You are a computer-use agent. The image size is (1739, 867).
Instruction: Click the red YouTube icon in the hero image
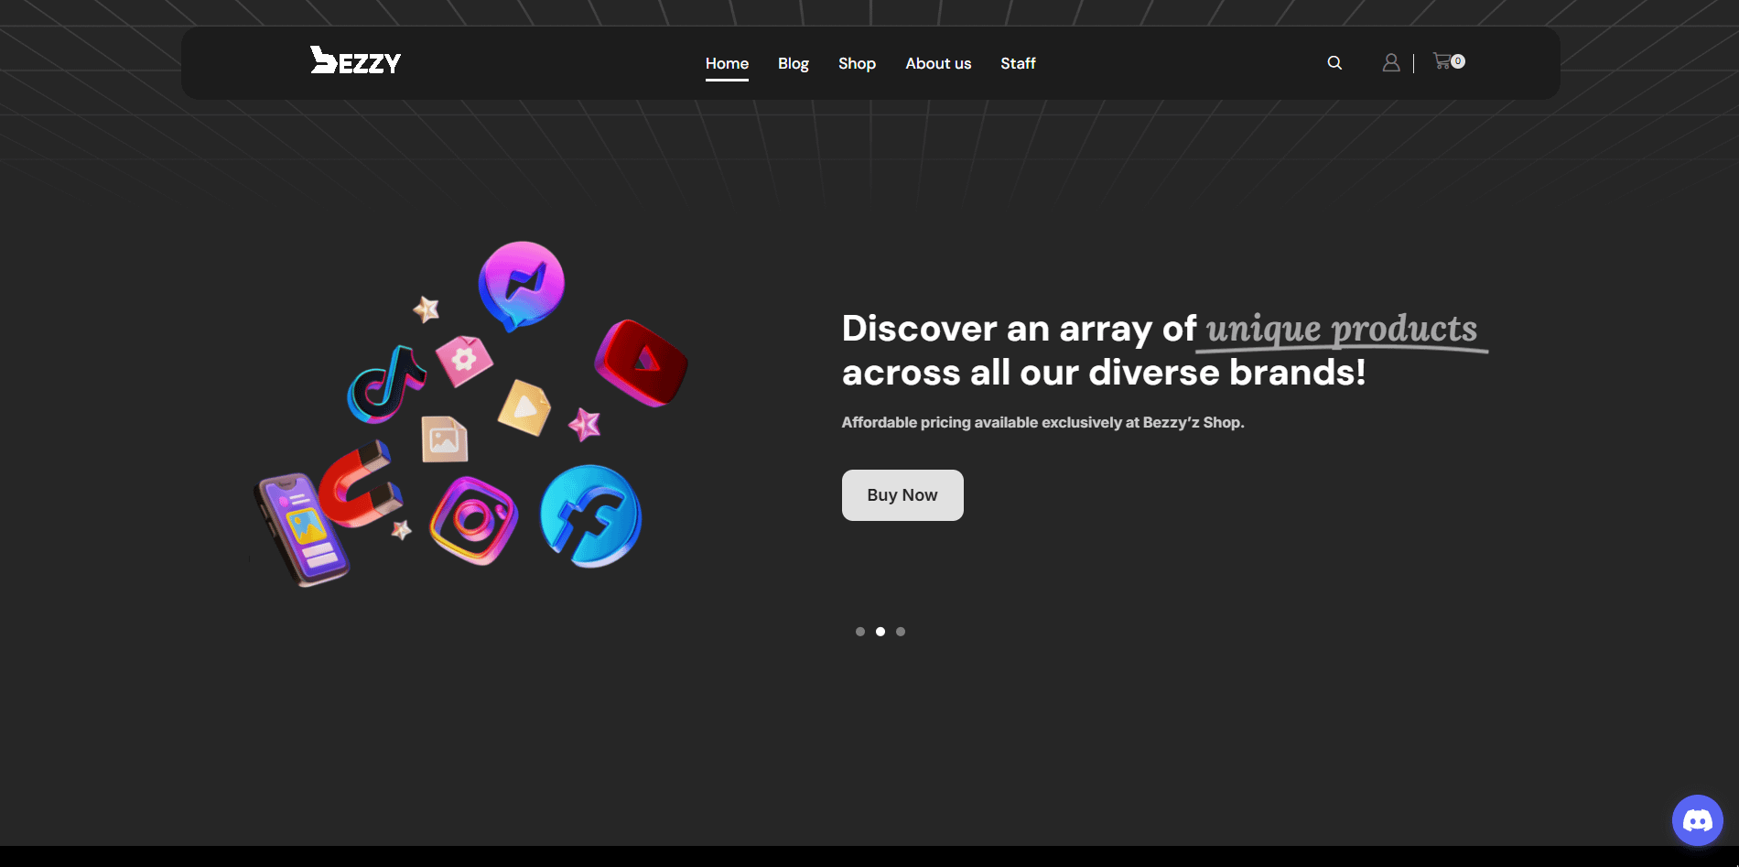[642, 363]
